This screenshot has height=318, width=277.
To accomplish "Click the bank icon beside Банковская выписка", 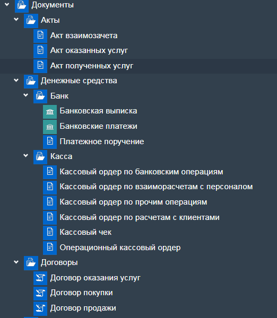I will 50,111.
